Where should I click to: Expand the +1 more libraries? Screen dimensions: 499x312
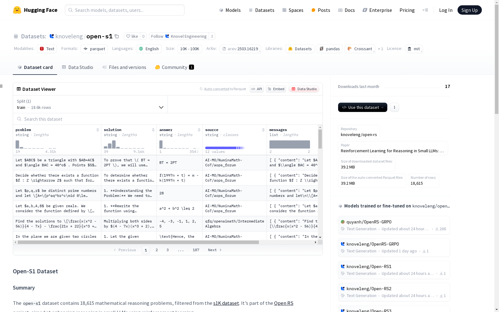pyautogui.click(x=380, y=49)
